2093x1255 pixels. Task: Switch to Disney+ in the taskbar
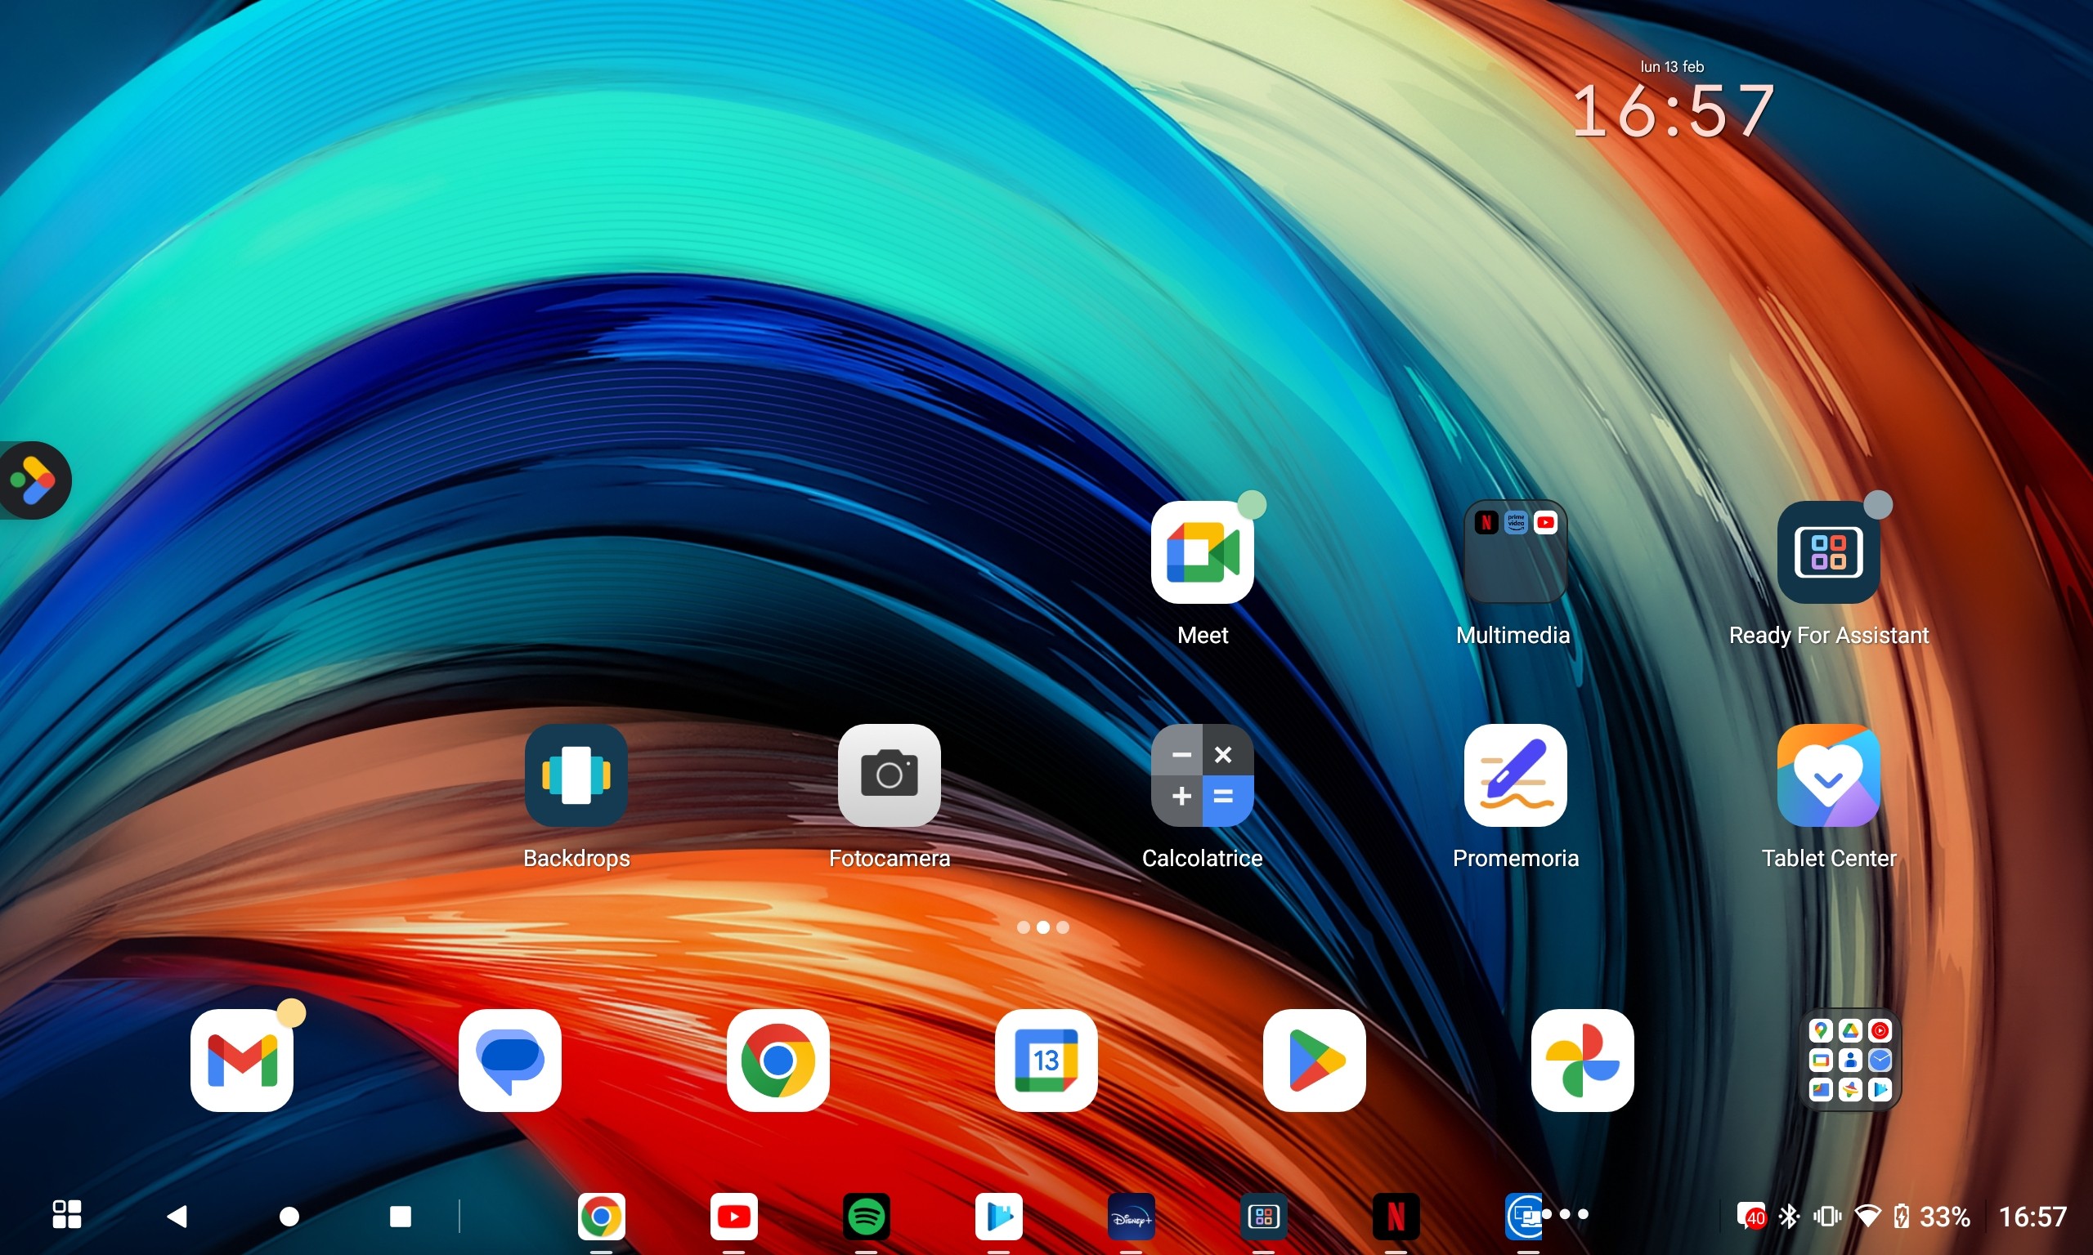[x=1131, y=1217]
